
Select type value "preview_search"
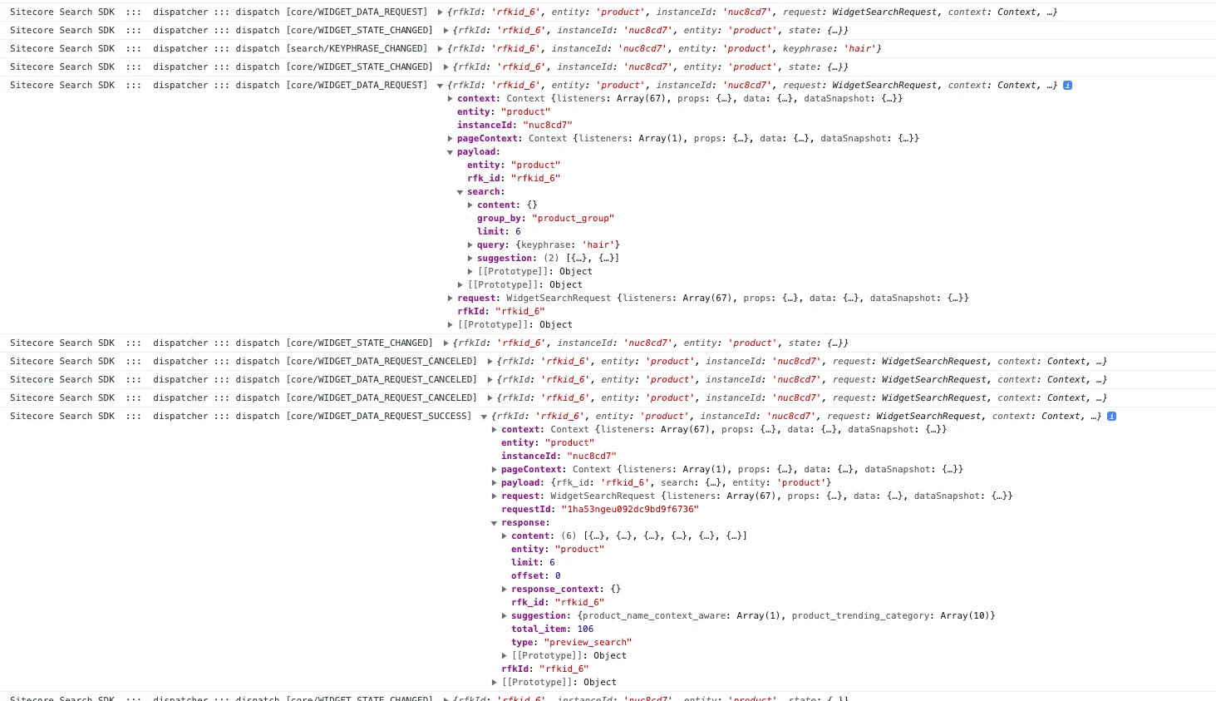click(588, 643)
